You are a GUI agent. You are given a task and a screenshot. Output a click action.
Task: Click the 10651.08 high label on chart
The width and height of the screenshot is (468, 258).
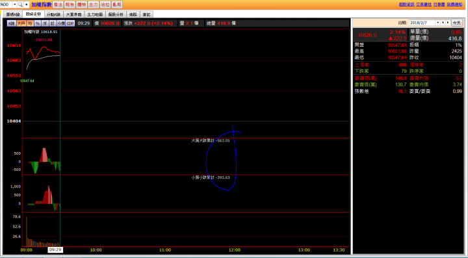[x=44, y=40]
